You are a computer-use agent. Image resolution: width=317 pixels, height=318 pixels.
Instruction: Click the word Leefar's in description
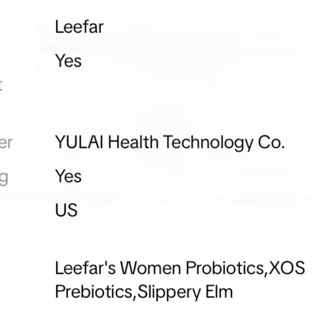click(x=85, y=268)
